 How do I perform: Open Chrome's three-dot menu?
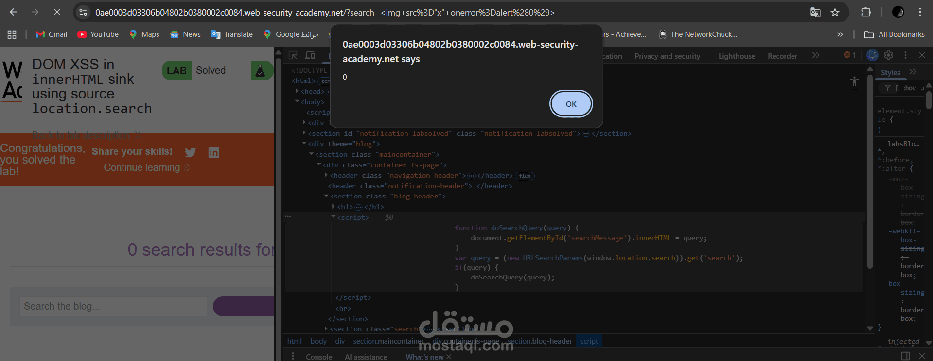920,12
